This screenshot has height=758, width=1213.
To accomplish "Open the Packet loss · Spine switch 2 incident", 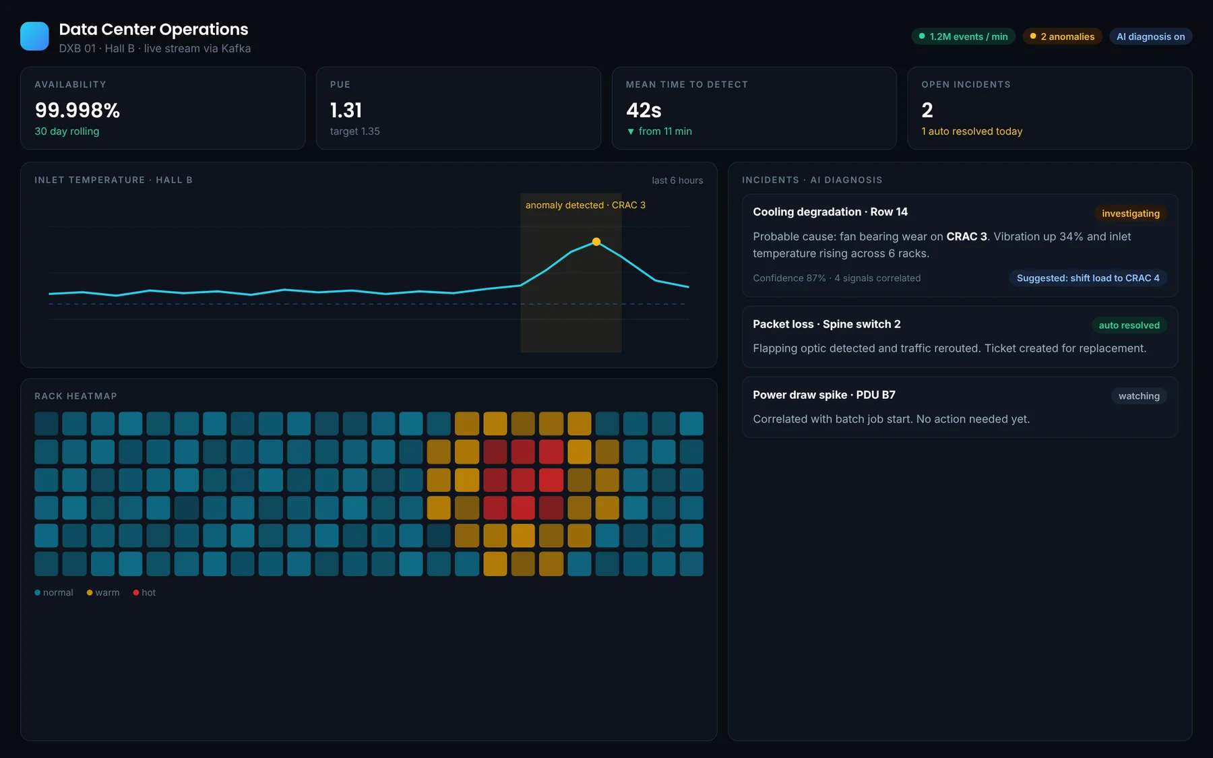I will [960, 337].
